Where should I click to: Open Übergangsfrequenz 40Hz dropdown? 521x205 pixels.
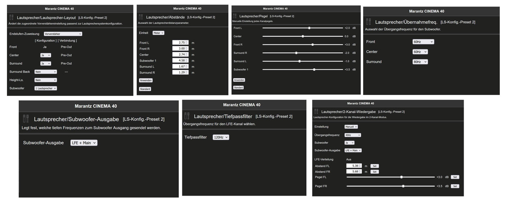click(352, 135)
